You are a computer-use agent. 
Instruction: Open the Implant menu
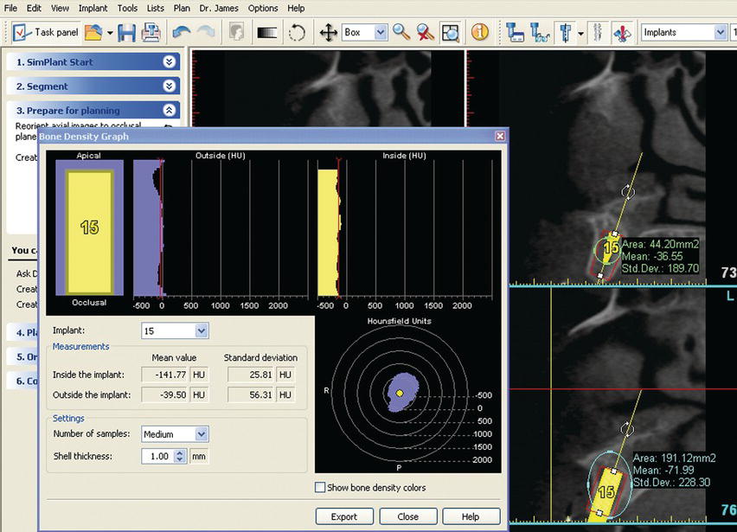point(93,8)
